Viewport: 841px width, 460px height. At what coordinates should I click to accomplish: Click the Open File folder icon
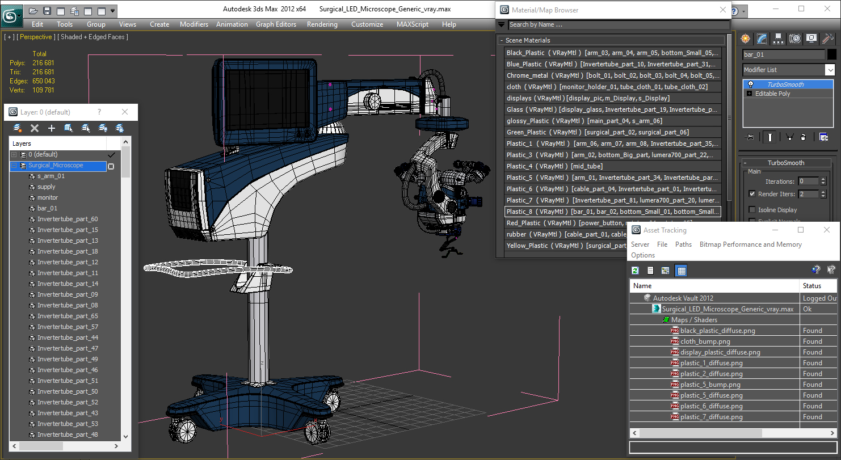click(x=33, y=11)
